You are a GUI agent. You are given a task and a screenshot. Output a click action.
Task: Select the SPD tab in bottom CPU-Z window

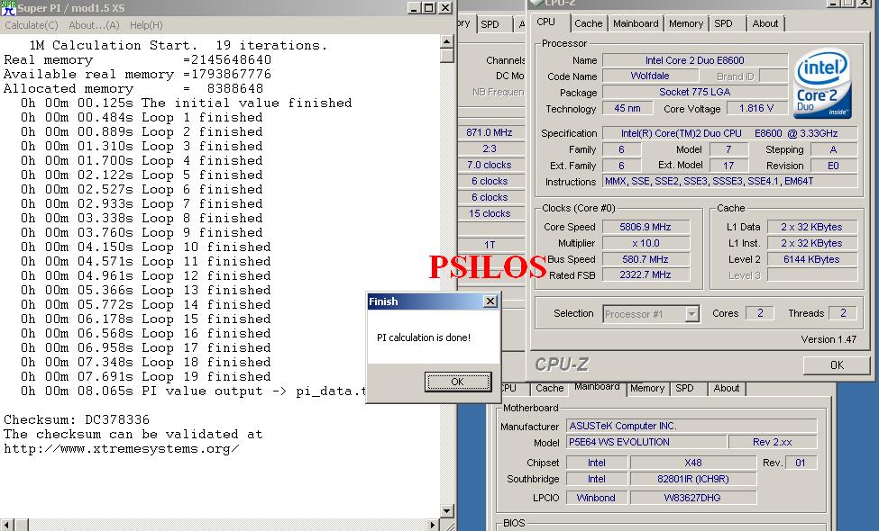(x=684, y=388)
